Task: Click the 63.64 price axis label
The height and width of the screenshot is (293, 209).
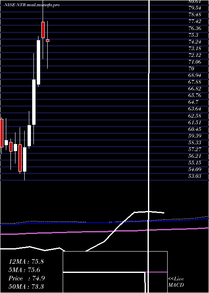Action: click(195, 109)
